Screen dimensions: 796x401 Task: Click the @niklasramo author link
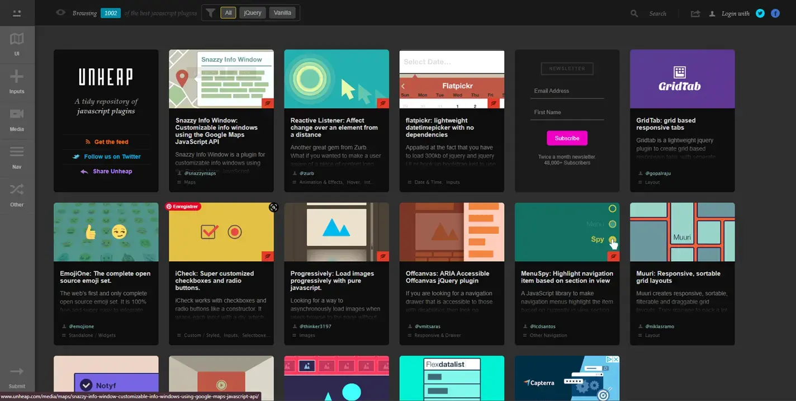pos(660,327)
